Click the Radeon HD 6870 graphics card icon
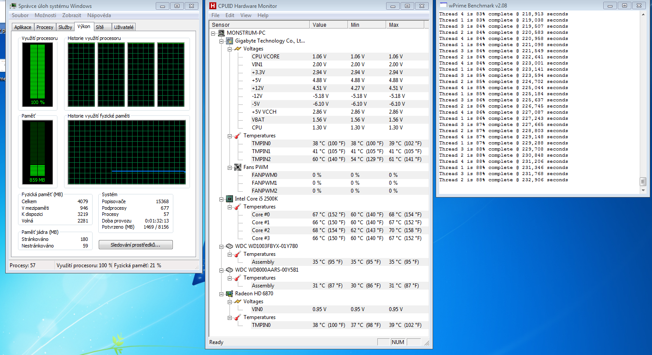 point(229,294)
